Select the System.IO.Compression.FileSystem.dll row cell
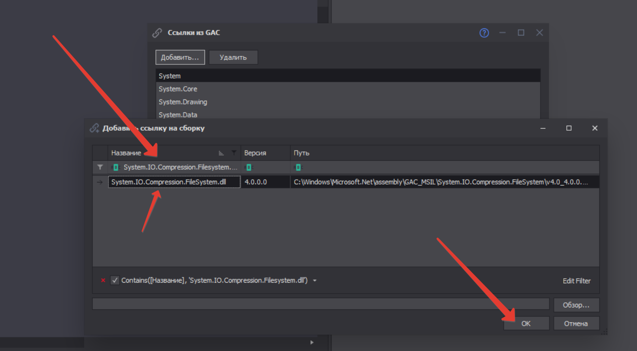This screenshot has width=637, height=351. coord(174,182)
